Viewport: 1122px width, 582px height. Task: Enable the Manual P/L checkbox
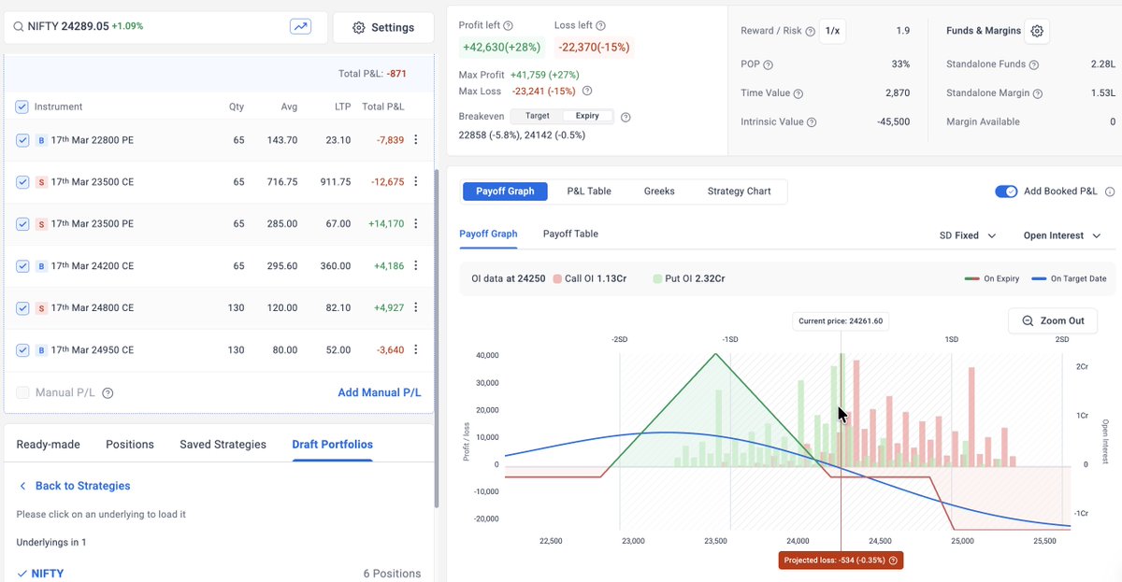click(22, 393)
